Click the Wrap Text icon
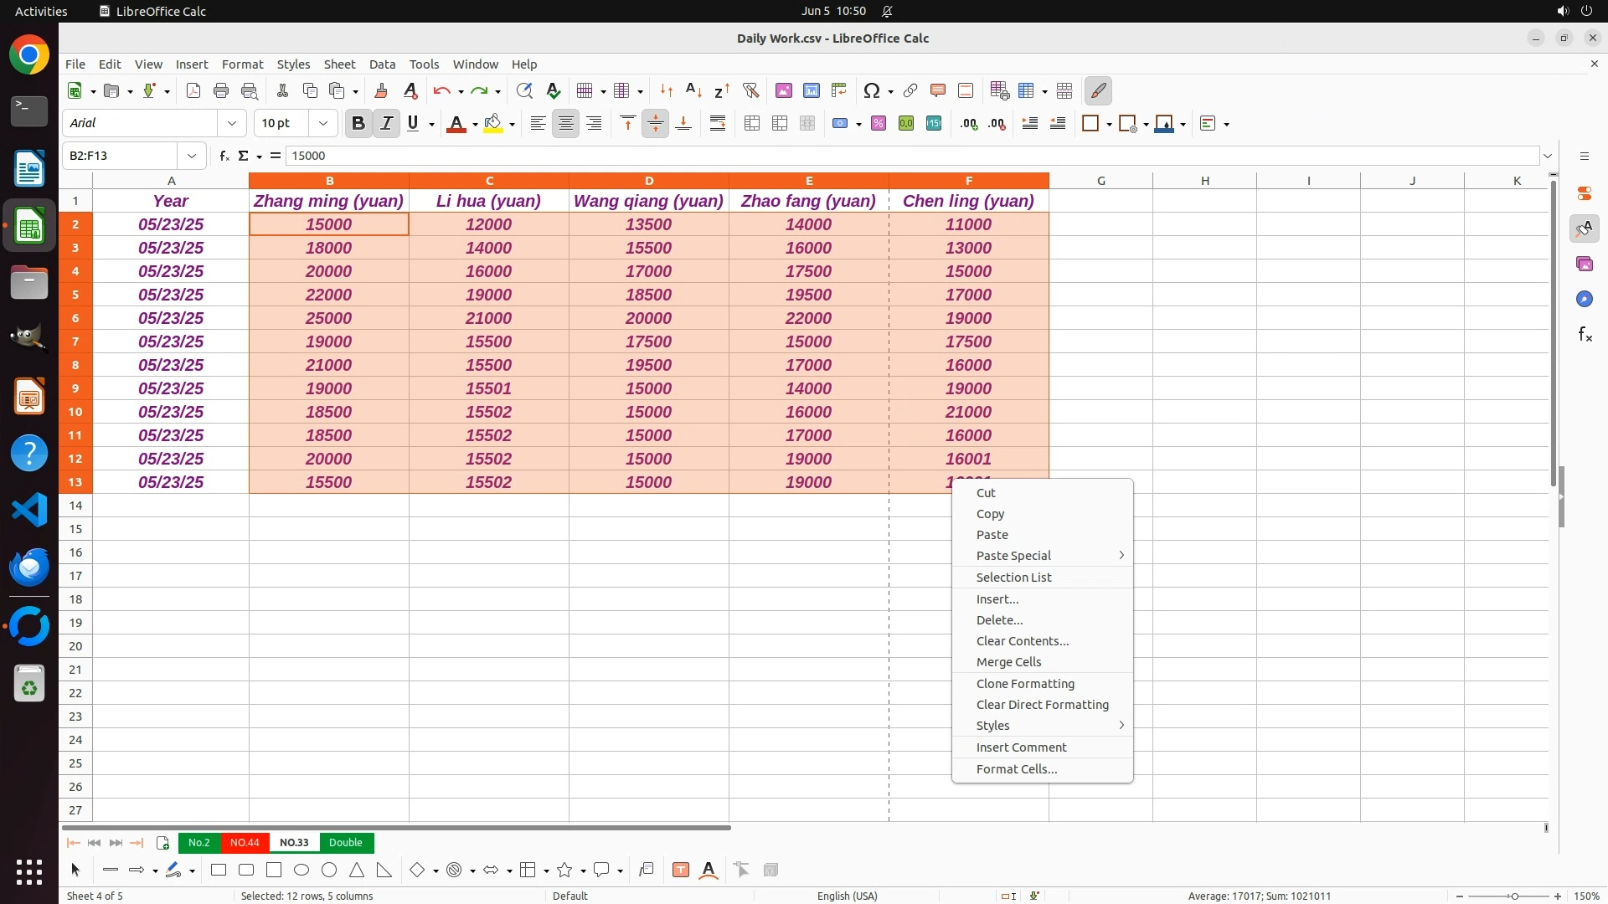The height and width of the screenshot is (904, 1608). pos(718,124)
